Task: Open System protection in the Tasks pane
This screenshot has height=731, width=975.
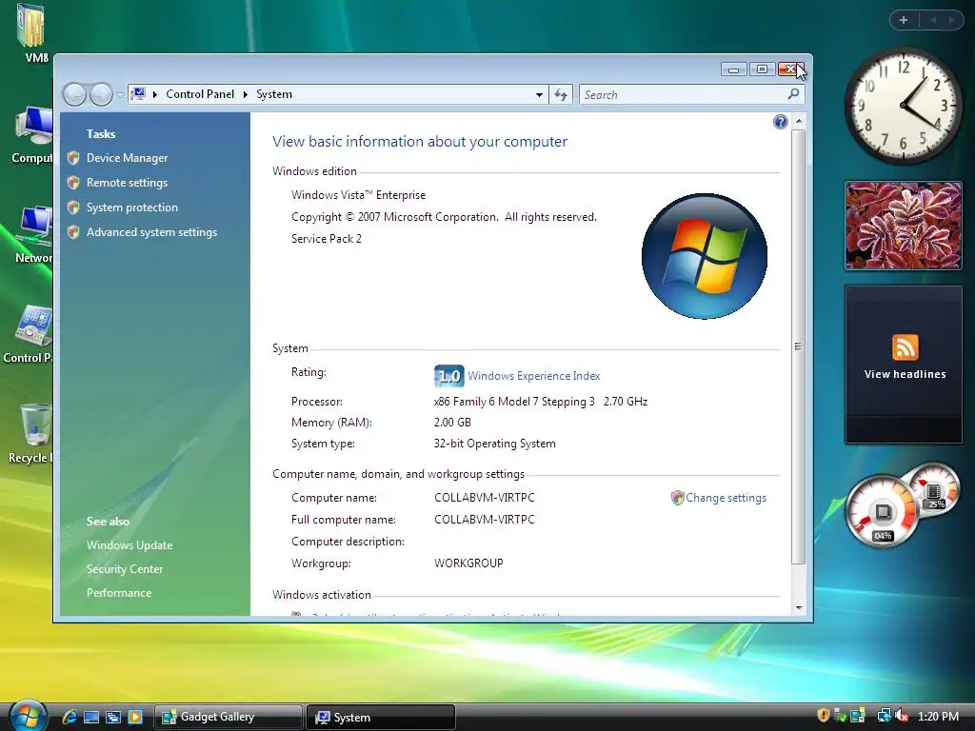Action: (131, 207)
